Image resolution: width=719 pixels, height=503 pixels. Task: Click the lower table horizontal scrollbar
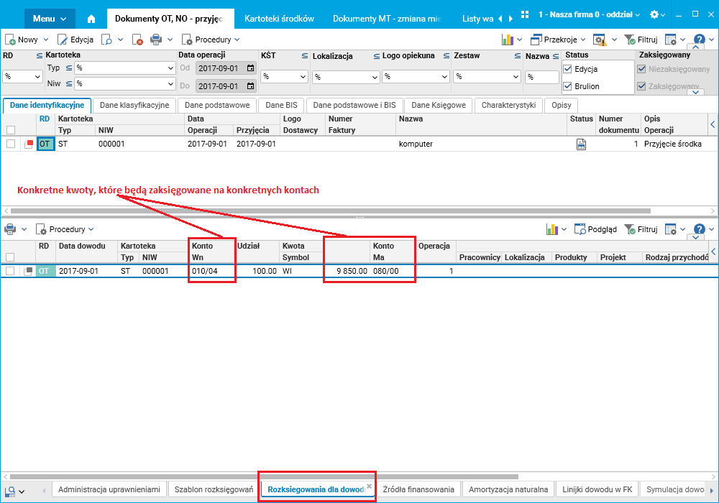pyautogui.click(x=264, y=477)
